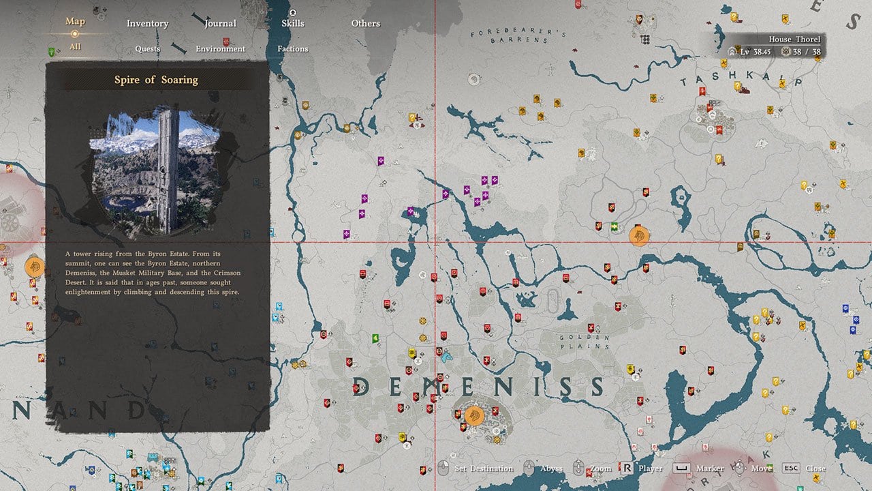
Task: Click the emblem icon beside 38 / 38
Action: pyautogui.click(x=786, y=51)
